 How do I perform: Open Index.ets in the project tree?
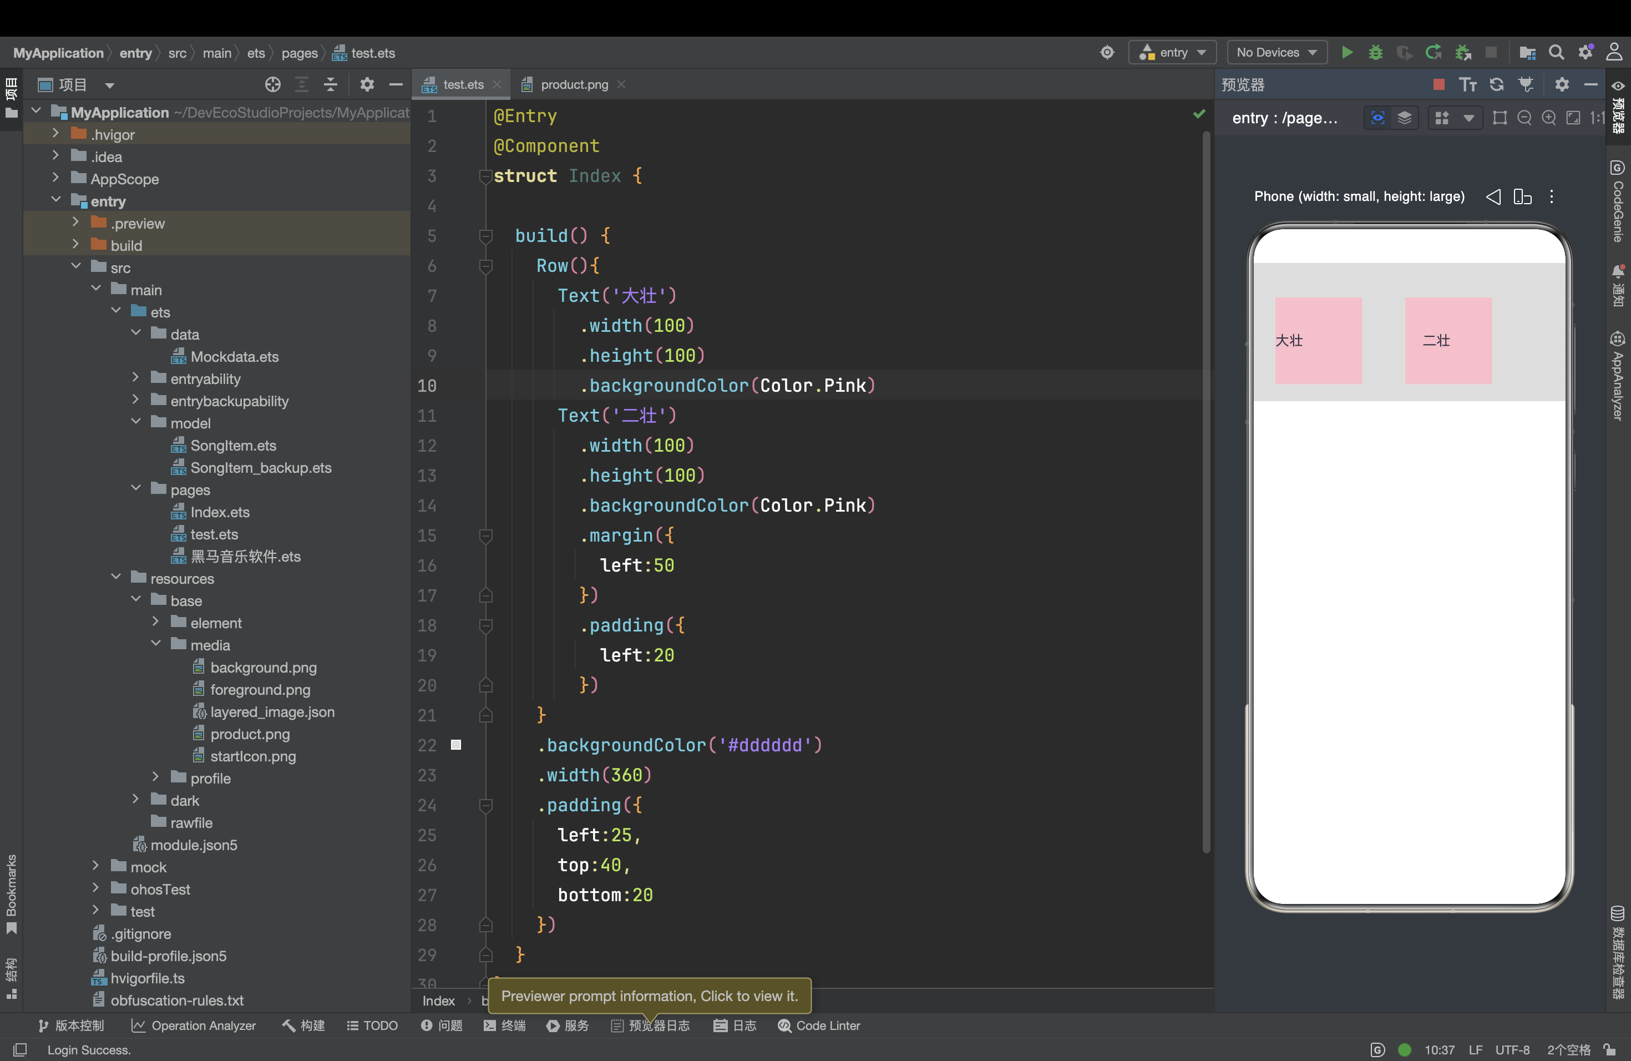pyautogui.click(x=219, y=512)
